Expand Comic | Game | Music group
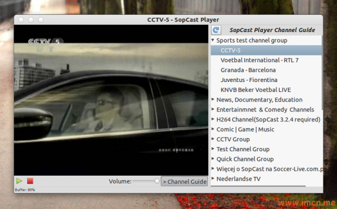The image size is (337, 209). (x=212, y=129)
